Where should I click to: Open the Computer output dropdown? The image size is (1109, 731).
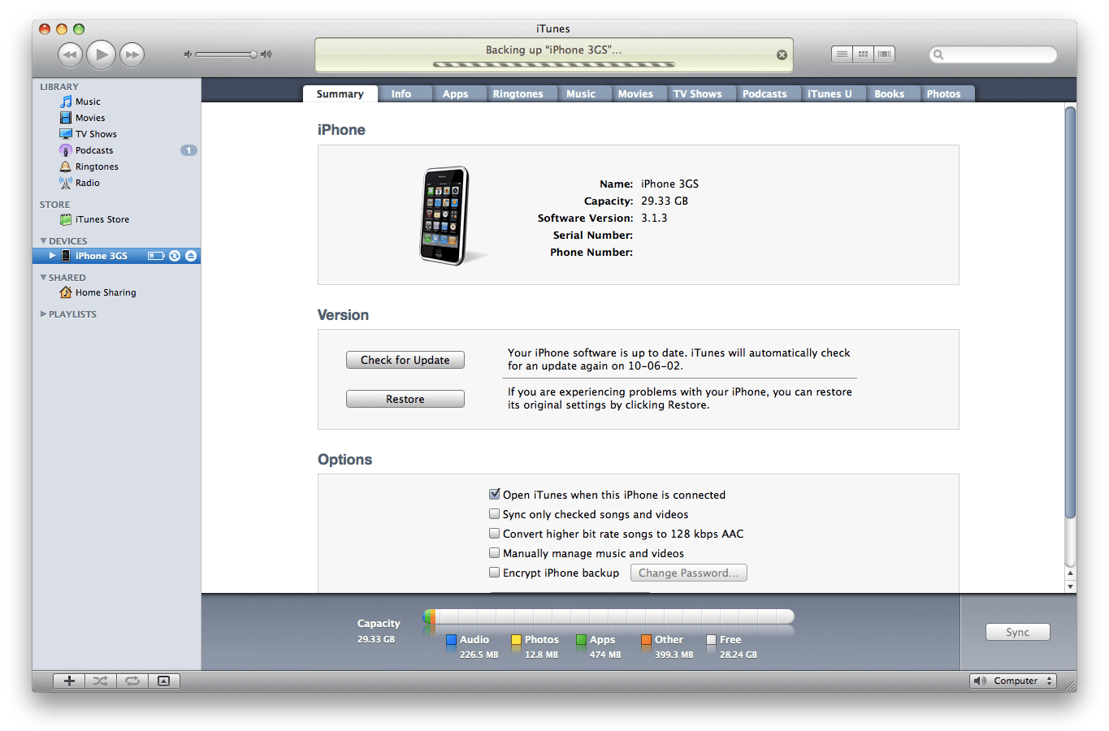(1012, 681)
